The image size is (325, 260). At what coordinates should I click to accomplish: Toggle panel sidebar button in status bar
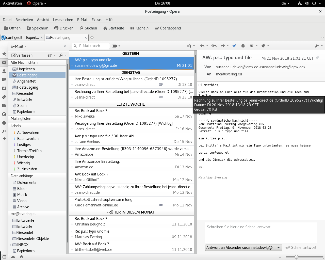(x=4, y=257)
